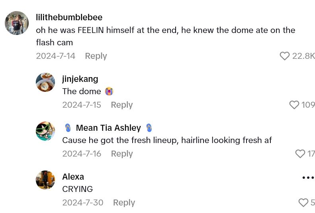The width and height of the screenshot is (315, 213).
Task: Reply to jinjekang's comment
Action: pos(121,105)
